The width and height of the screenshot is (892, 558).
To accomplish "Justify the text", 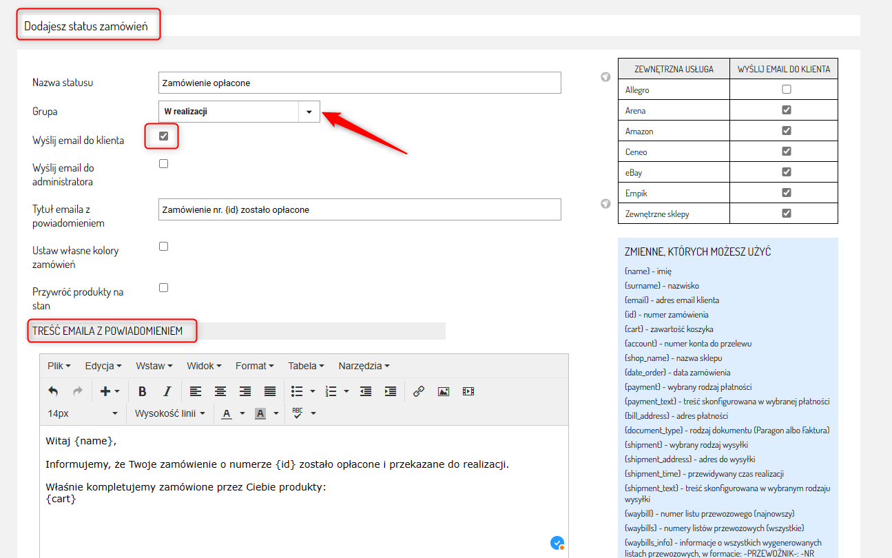I will (x=270, y=391).
